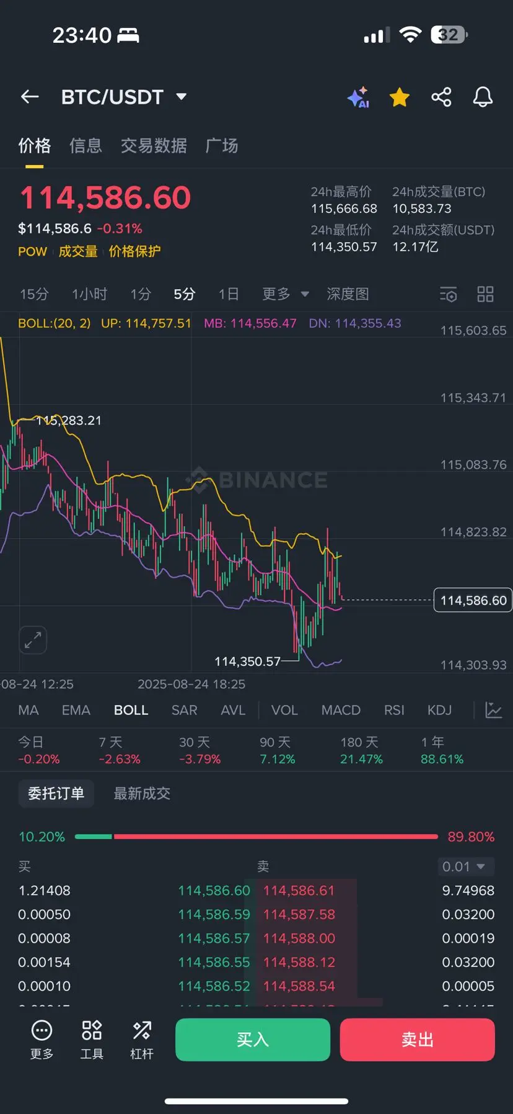Image resolution: width=513 pixels, height=1114 pixels.
Task: Enable the AVL indicator
Action: pyautogui.click(x=233, y=710)
